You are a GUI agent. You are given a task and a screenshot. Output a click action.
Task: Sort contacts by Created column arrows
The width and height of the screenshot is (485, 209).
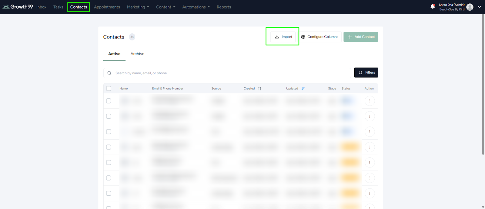point(259,89)
